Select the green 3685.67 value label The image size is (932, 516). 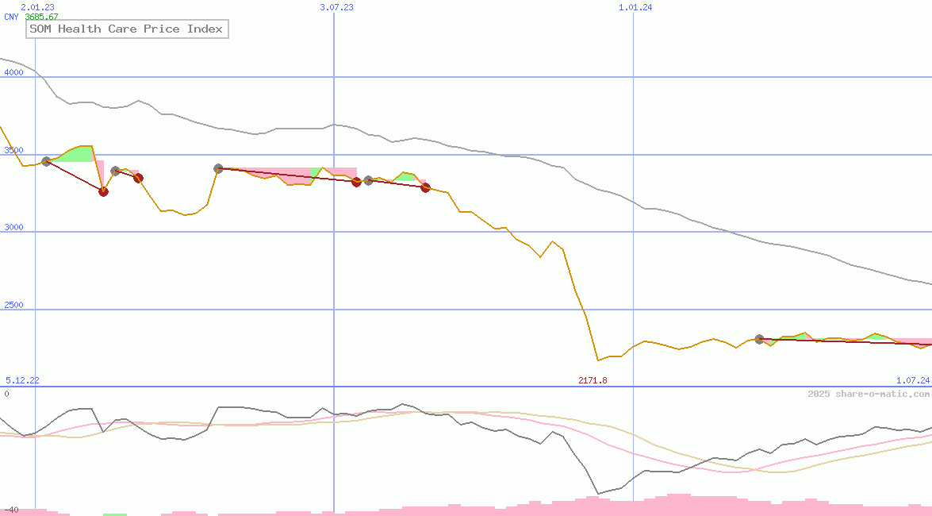[x=41, y=17]
